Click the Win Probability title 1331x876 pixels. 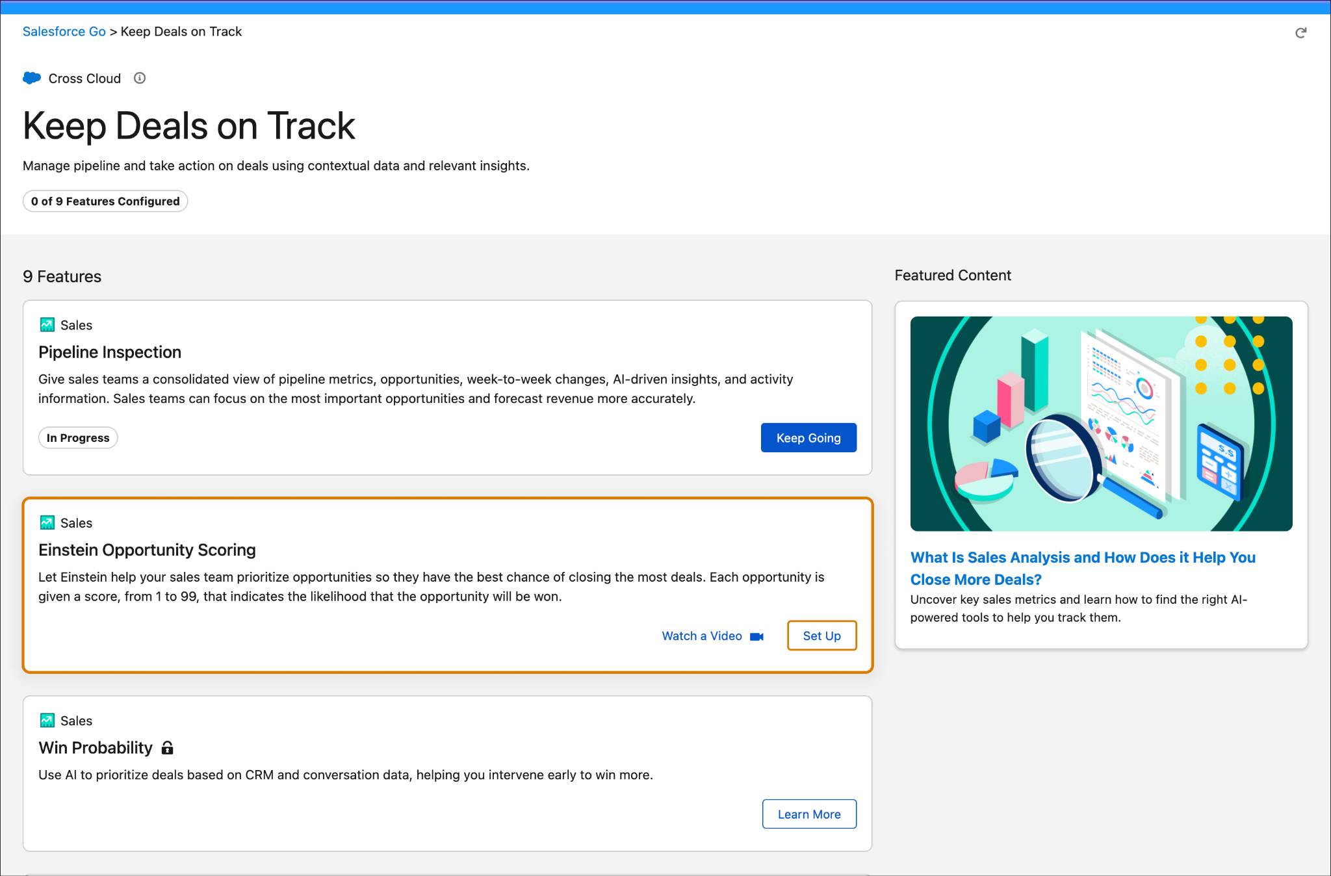point(96,748)
